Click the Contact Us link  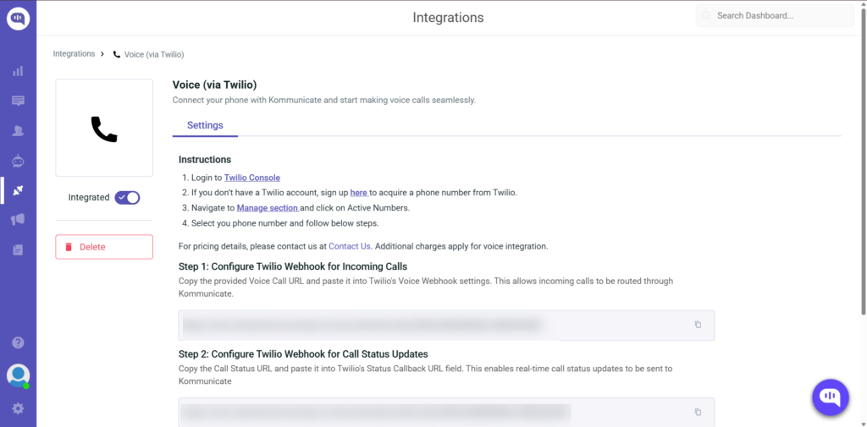click(x=350, y=246)
